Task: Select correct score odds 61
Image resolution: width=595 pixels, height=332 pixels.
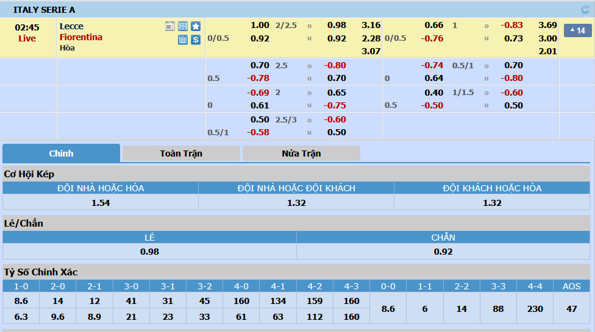Action: click(241, 316)
